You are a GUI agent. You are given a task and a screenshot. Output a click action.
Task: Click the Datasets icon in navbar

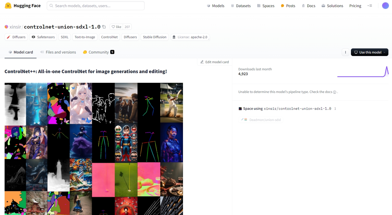tap(232, 6)
